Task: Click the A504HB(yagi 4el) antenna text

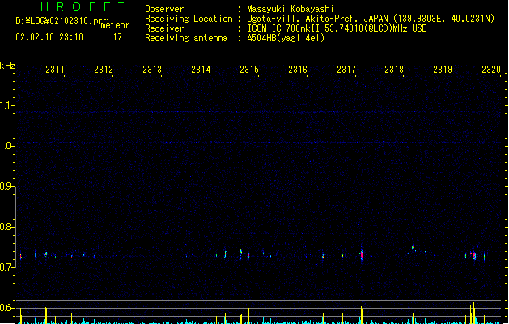Action: (286, 38)
